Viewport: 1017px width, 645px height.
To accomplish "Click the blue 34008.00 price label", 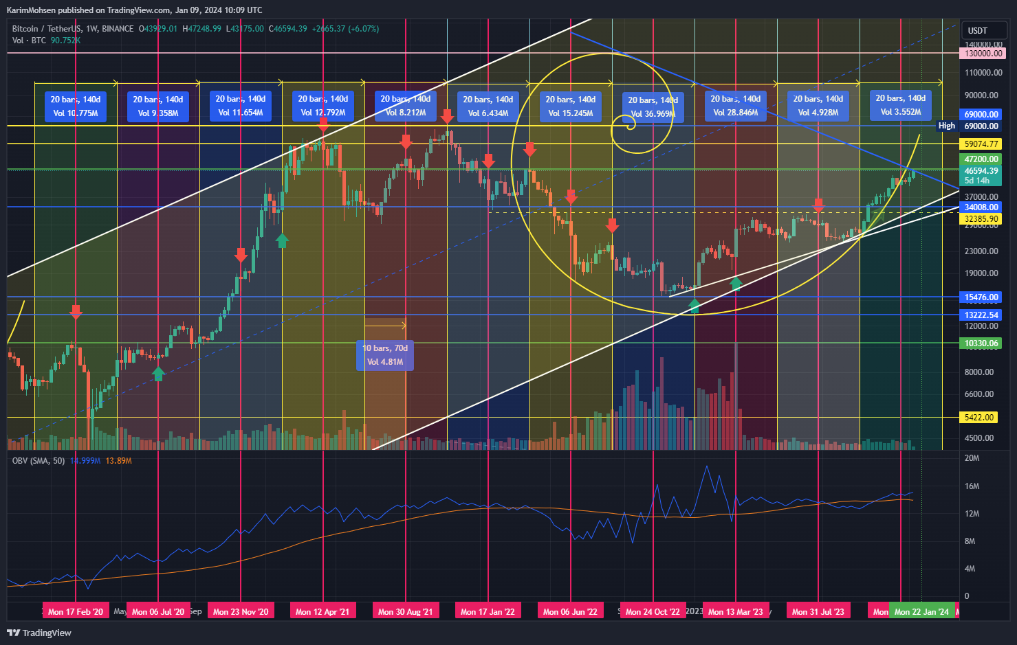I will [x=981, y=207].
